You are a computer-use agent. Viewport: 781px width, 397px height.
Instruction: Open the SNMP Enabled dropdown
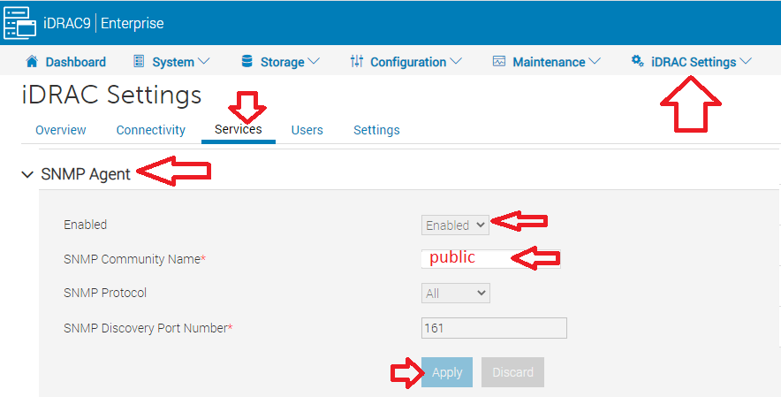click(x=455, y=225)
